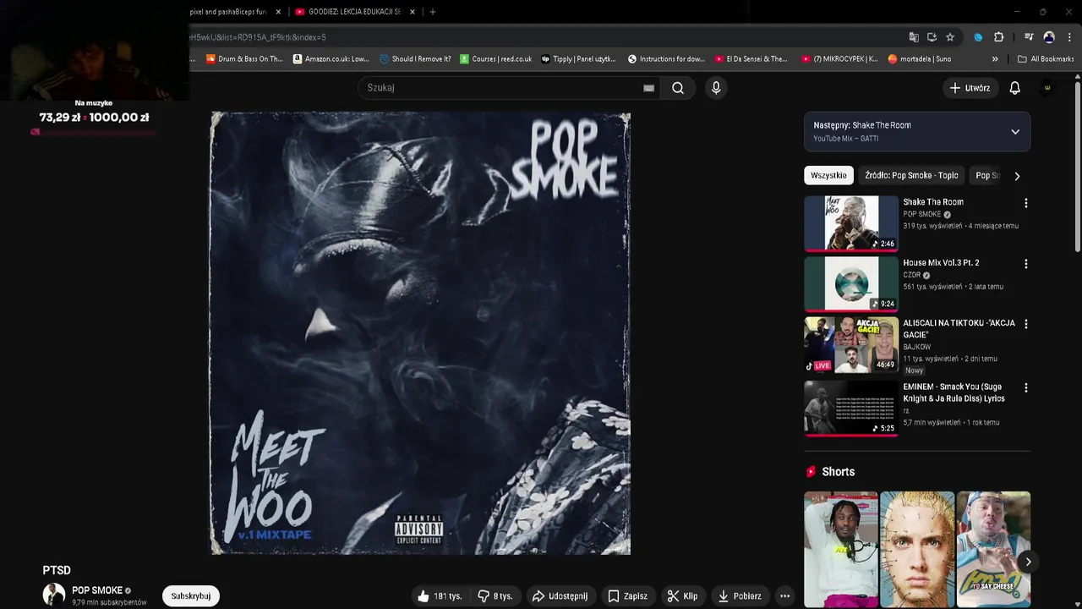The height and width of the screenshot is (609, 1082).
Task: Click the Na muzykę donation progress bar
Action: 93,132
